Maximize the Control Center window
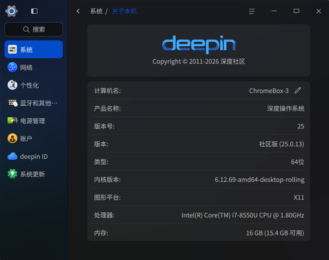Viewport: 329px width, 260px height. click(x=296, y=11)
